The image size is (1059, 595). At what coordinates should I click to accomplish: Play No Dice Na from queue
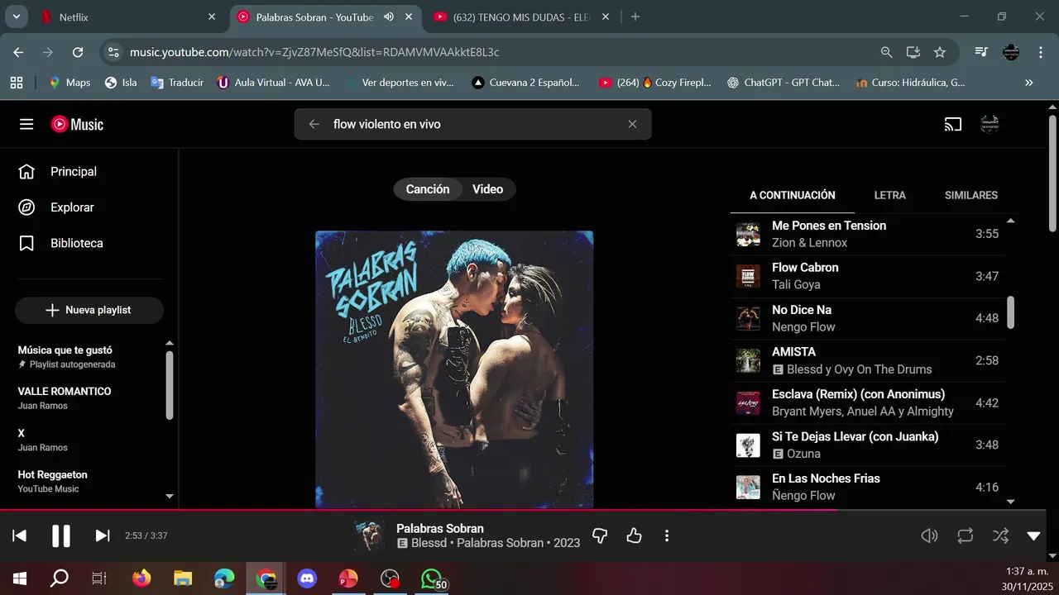(x=867, y=318)
